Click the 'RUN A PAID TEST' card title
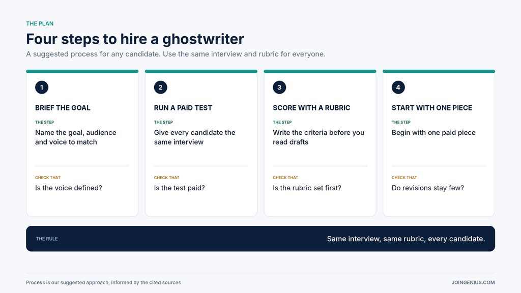 click(183, 108)
